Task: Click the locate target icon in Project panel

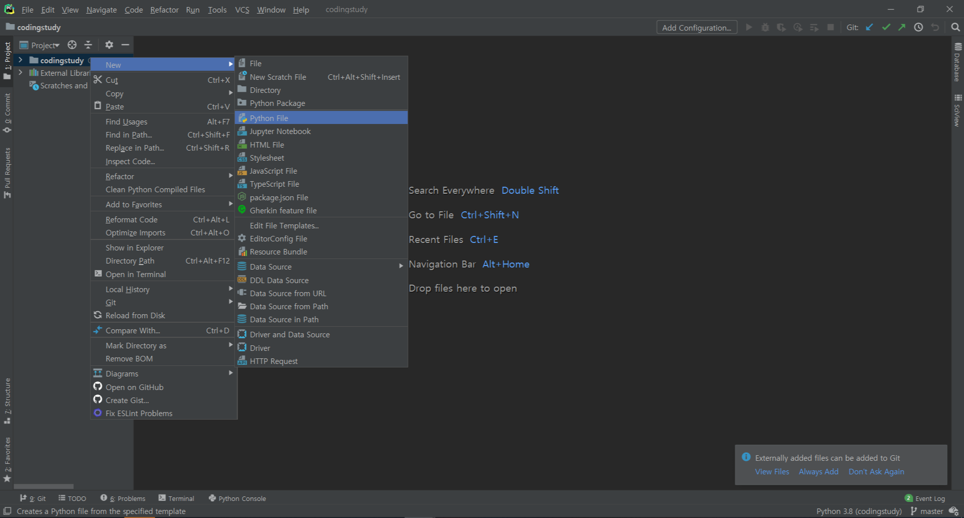Action: tap(72, 45)
